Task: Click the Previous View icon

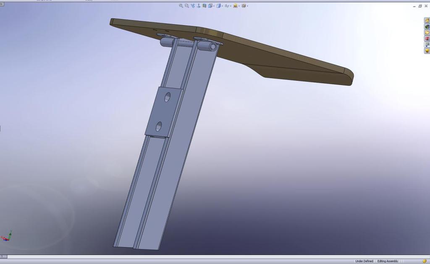Action: coord(193,6)
